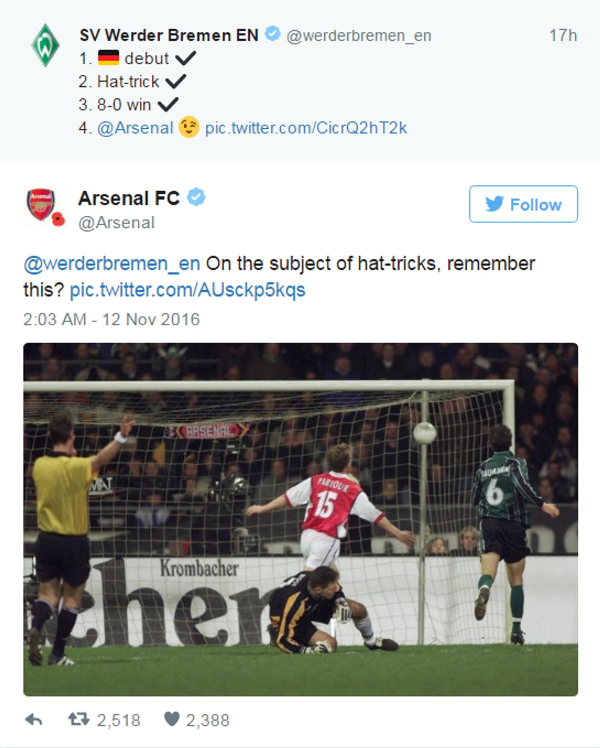Enlarge the attached football match photo
This screenshot has height=748, width=600.
(300, 519)
